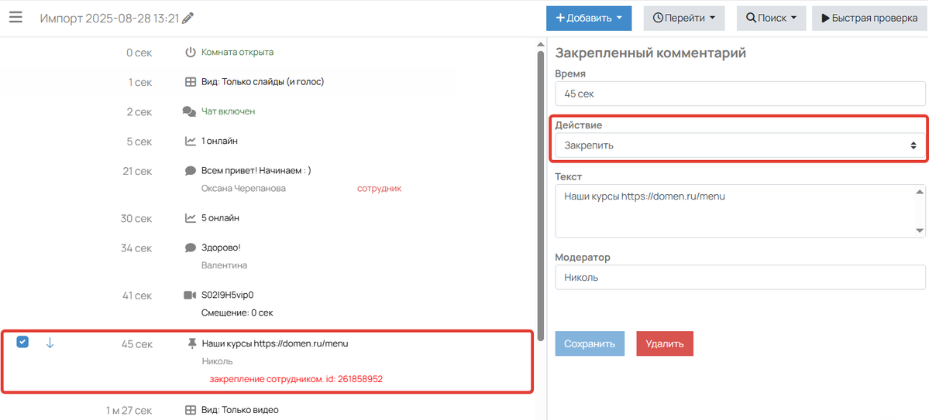Uncheck the checkbox for 45 сек row
The image size is (929, 420).
(22, 342)
